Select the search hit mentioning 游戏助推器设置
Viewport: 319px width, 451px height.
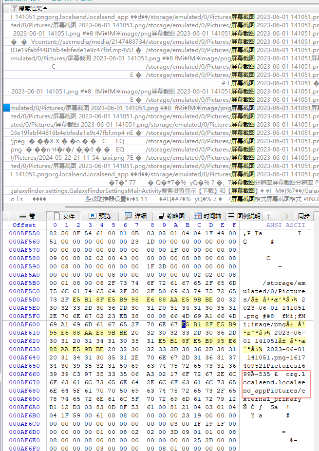point(165,199)
